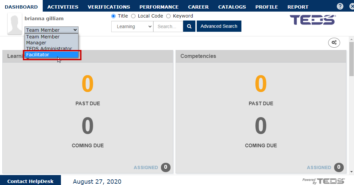Click the Advanced Search button
354x185 pixels.
click(219, 26)
